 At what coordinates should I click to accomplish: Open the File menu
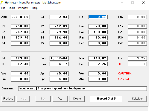click(3, 8)
